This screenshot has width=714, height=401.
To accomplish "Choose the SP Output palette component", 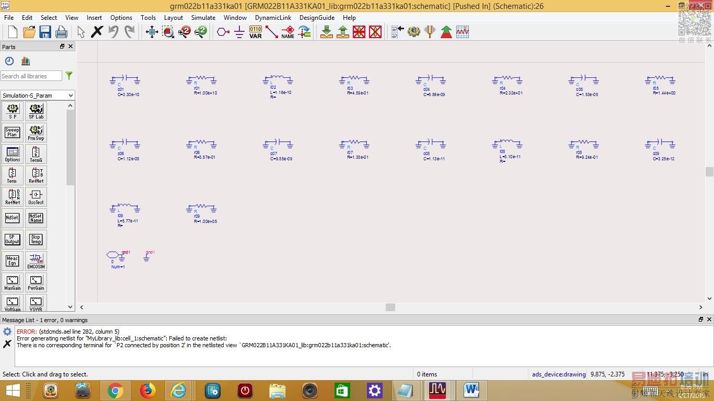I will 13,240.
